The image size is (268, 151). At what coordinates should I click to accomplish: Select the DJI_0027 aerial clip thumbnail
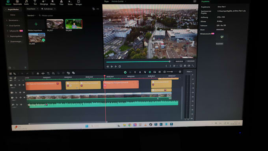pyautogui.click(x=55, y=24)
